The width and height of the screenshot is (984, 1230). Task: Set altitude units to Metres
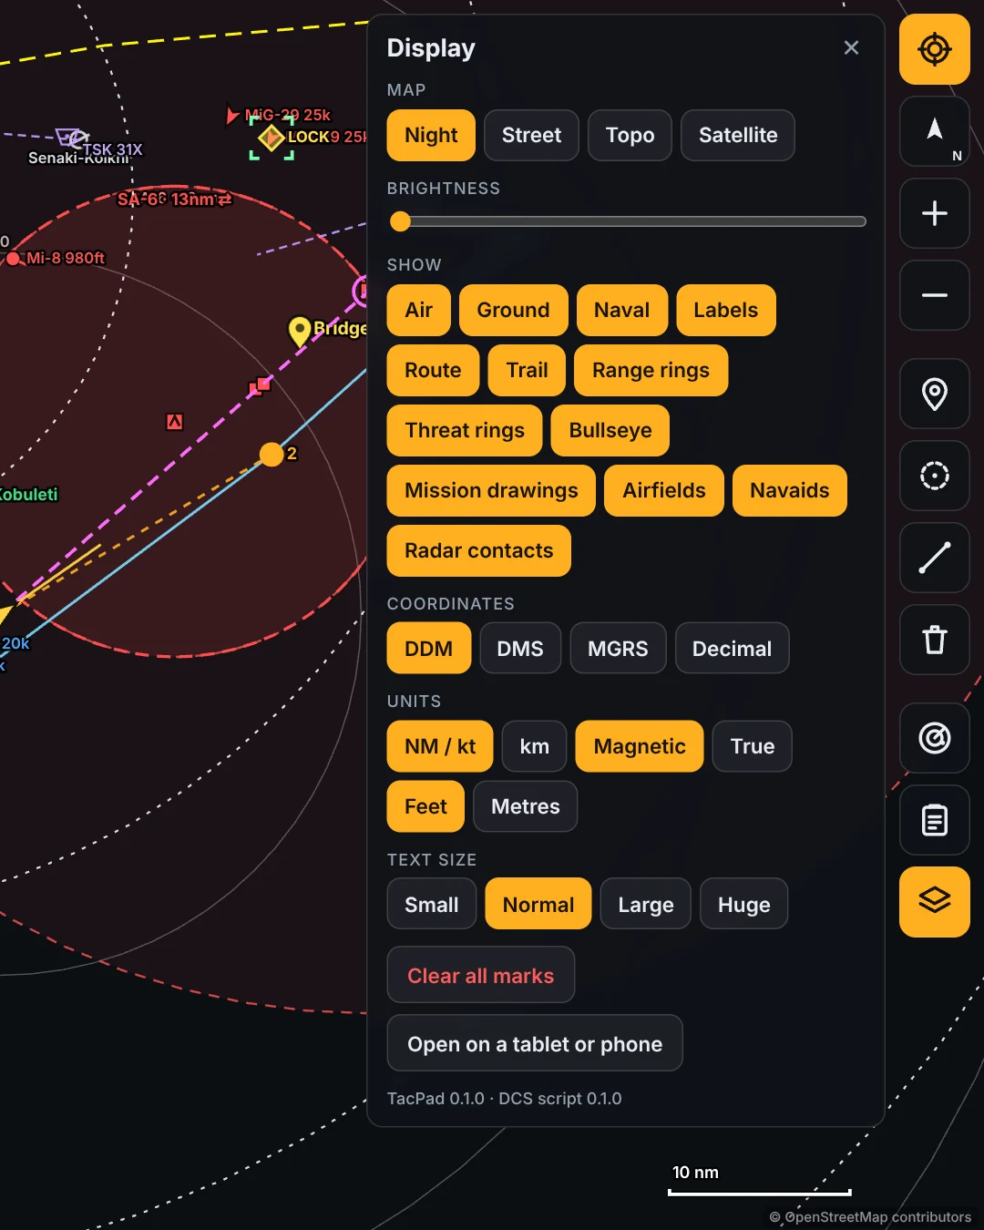point(526,806)
